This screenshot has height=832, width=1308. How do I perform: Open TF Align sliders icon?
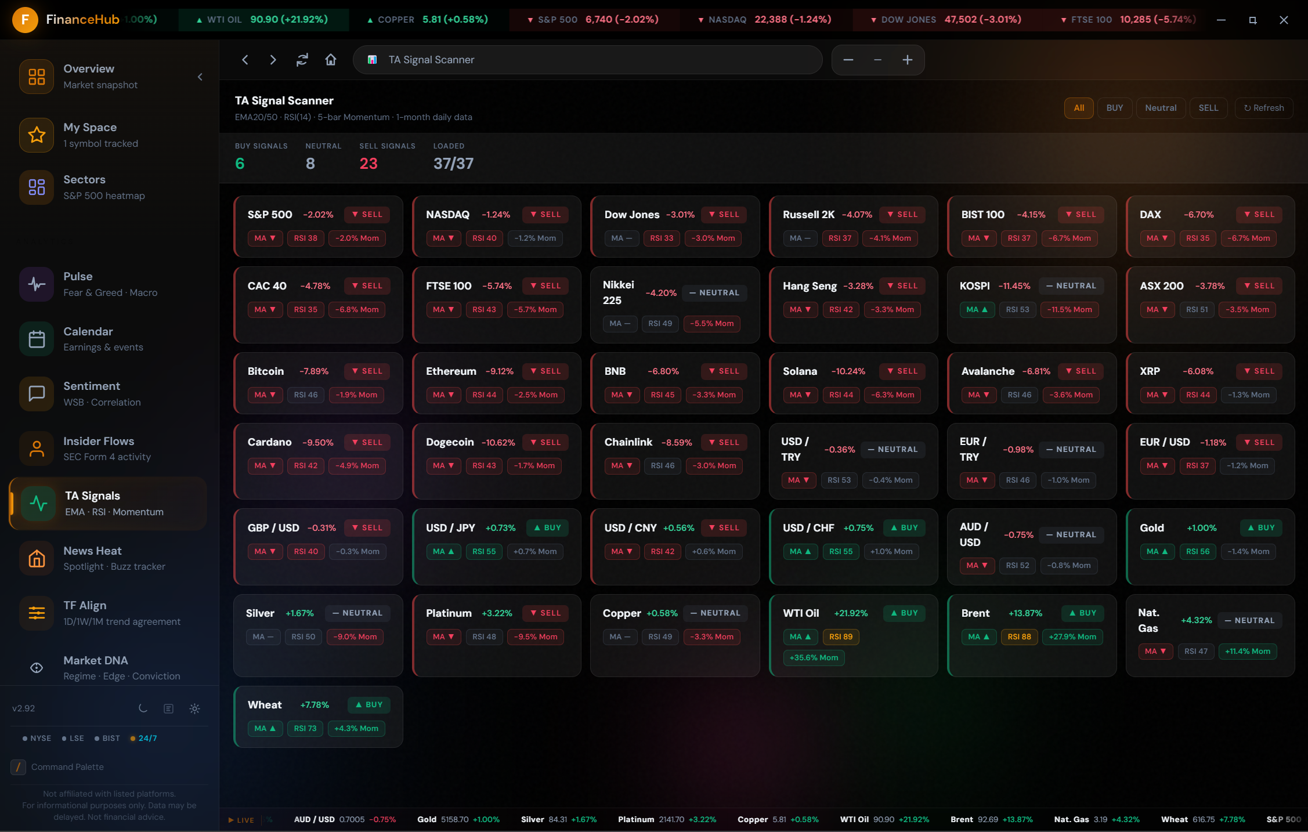[37, 613]
